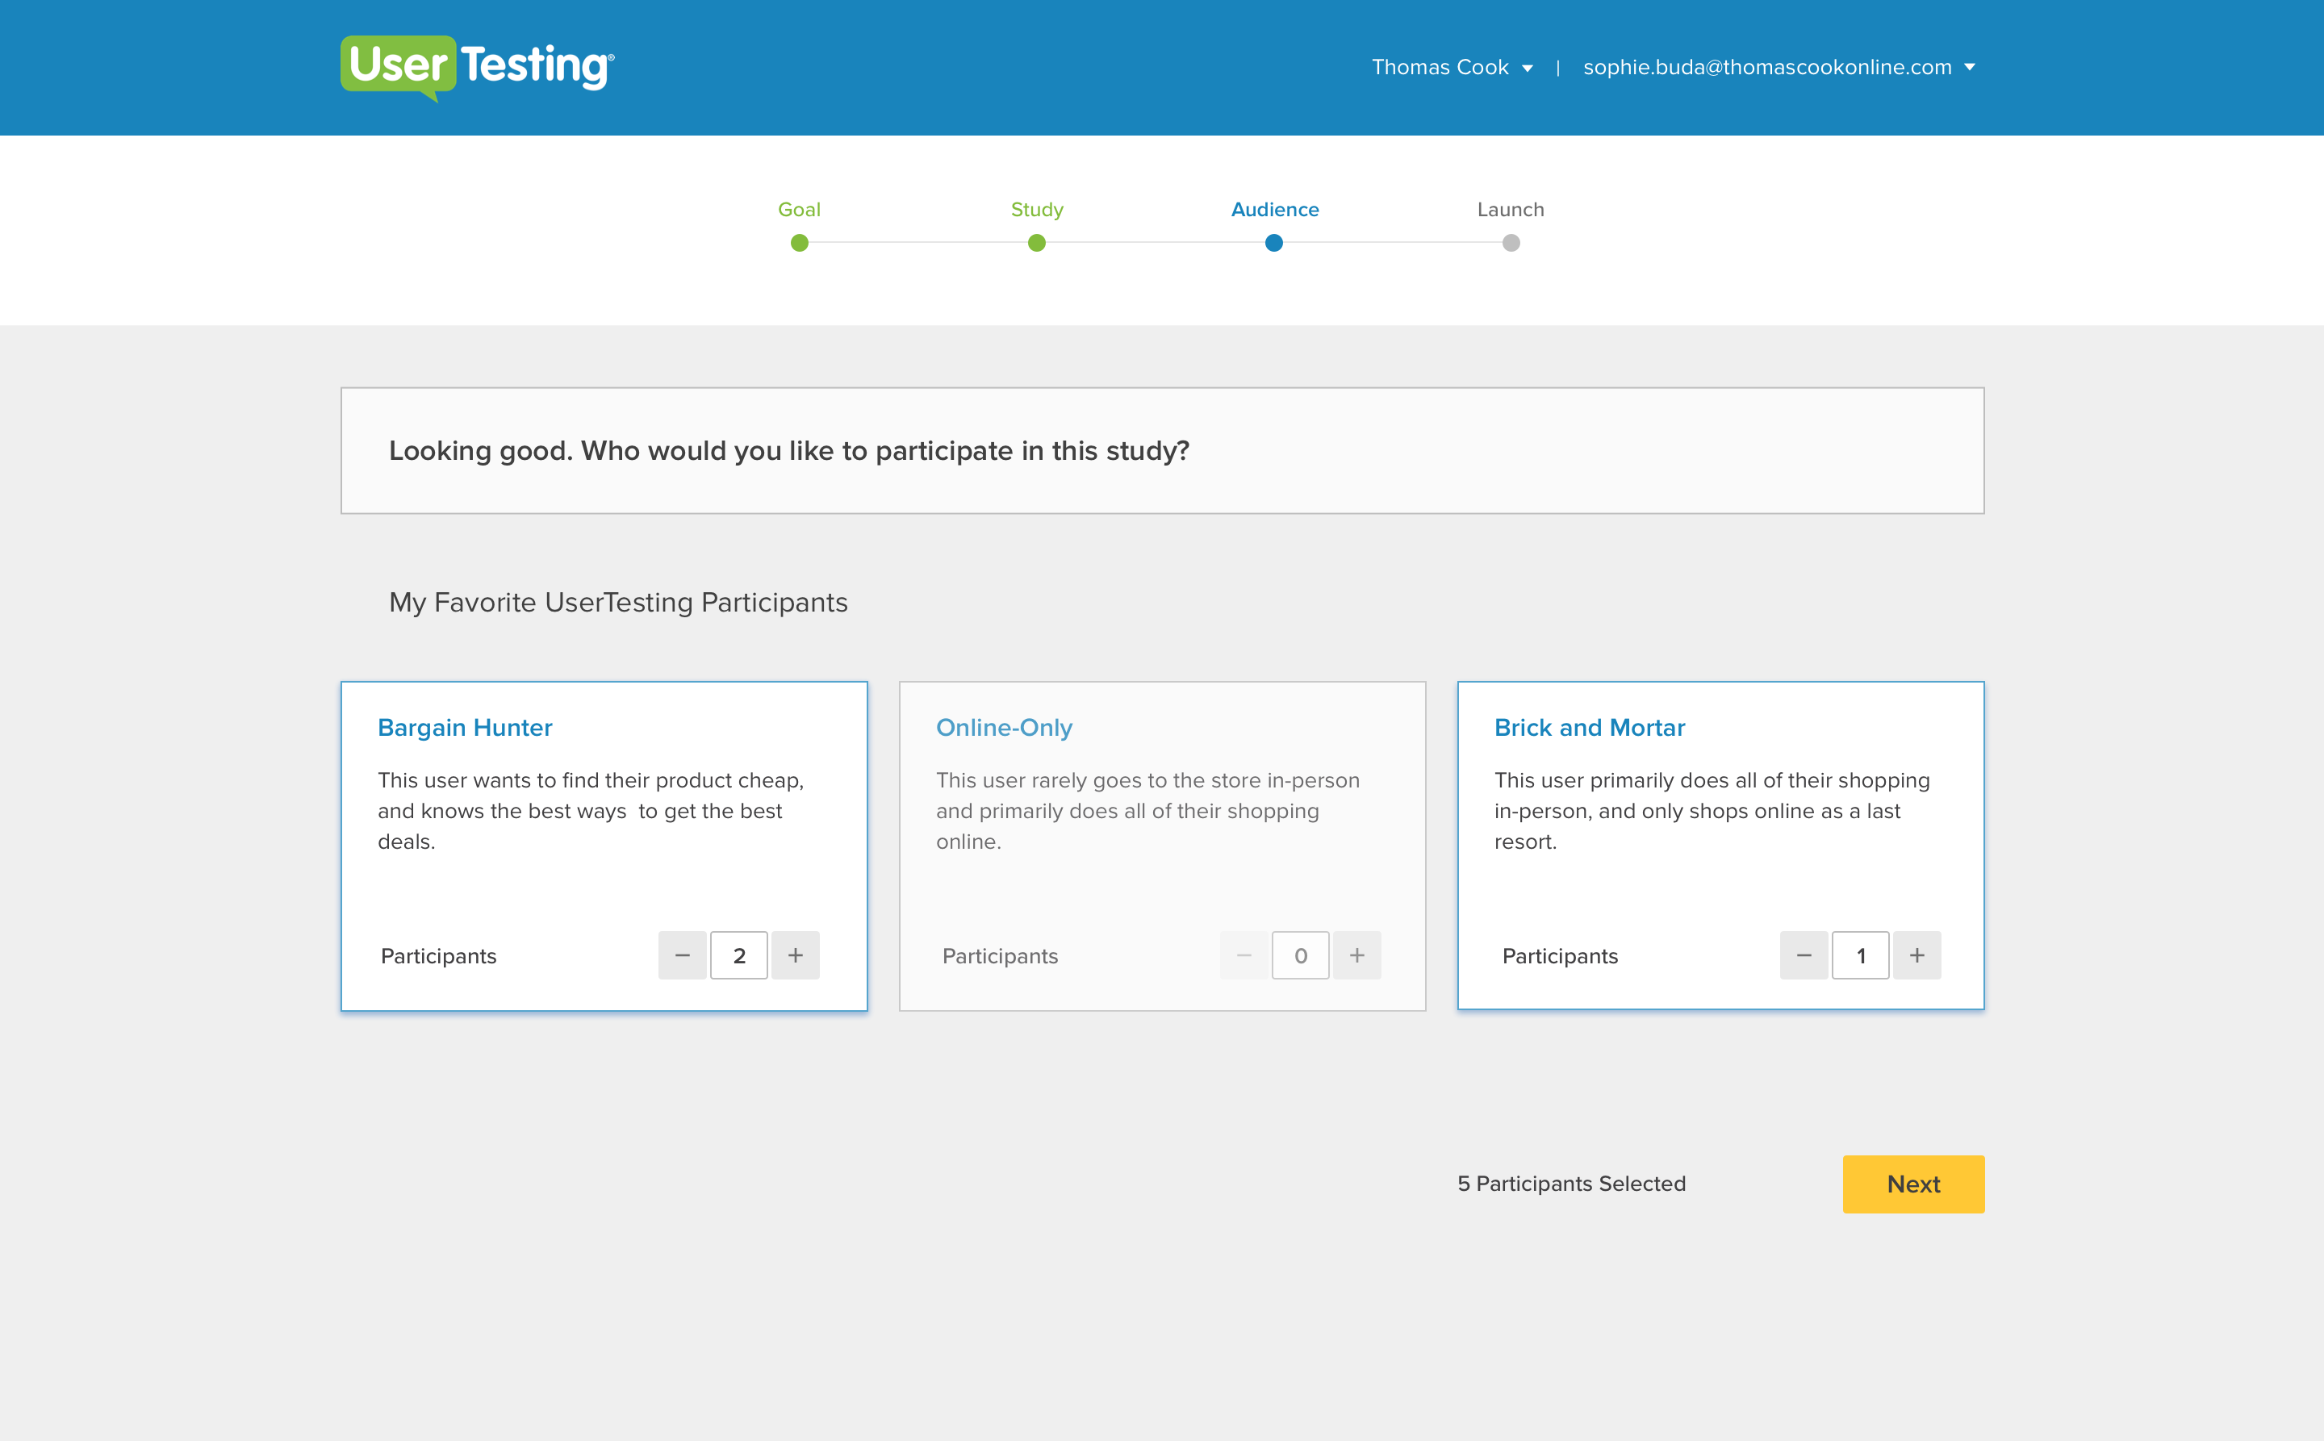Image resolution: width=2324 pixels, height=1441 pixels.
Task: Open the Online-Only title link
Action: click(x=1004, y=727)
